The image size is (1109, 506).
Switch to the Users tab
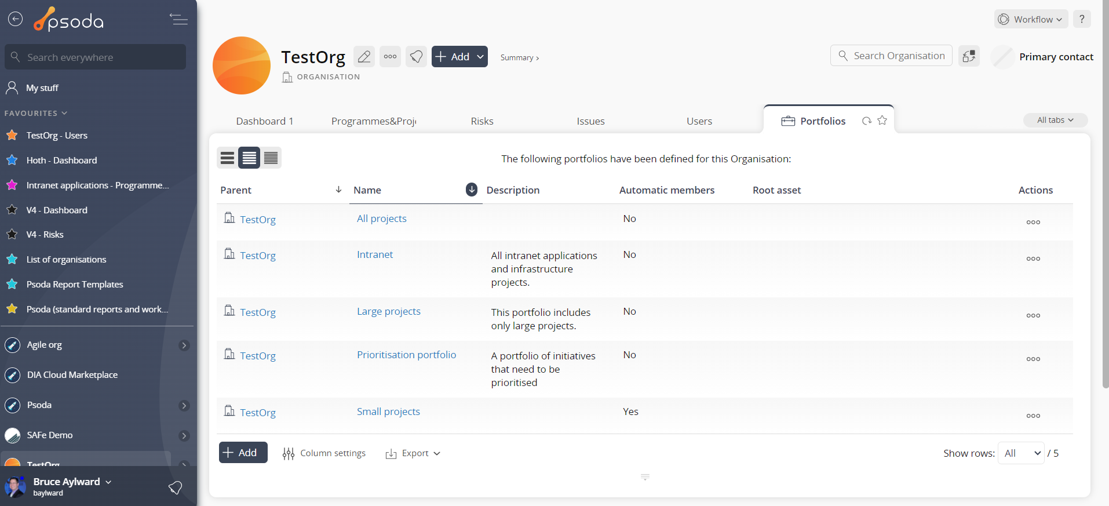pyautogui.click(x=699, y=121)
